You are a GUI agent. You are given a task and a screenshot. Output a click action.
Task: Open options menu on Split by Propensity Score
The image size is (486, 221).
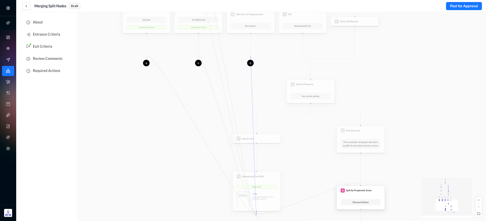(378, 190)
